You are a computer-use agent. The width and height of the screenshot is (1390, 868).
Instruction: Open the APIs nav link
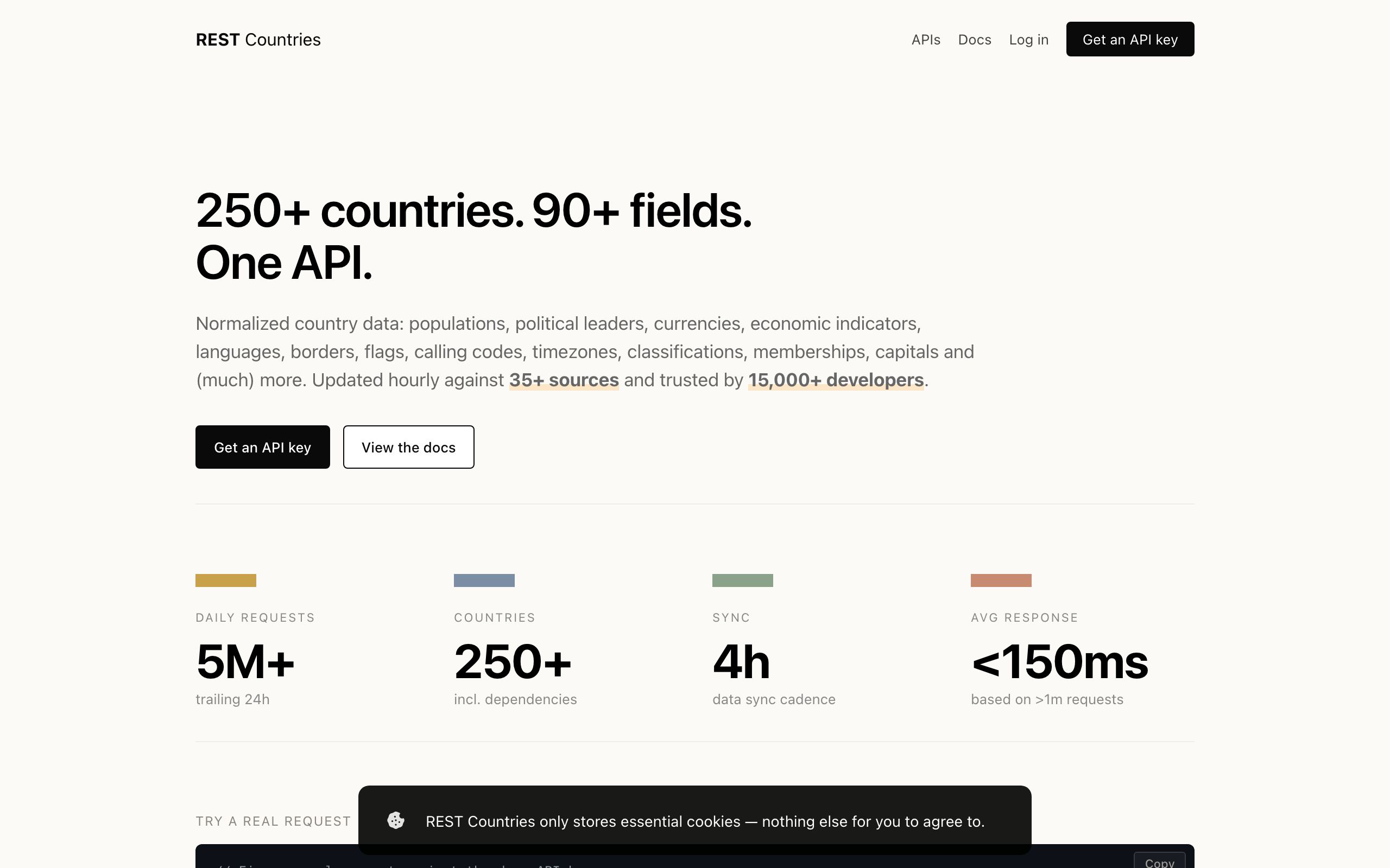925,40
